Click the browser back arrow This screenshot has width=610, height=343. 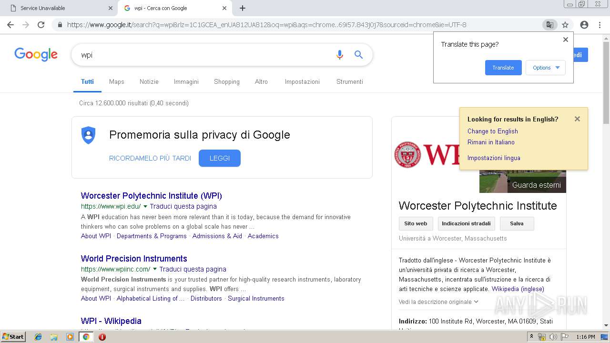(x=10, y=25)
